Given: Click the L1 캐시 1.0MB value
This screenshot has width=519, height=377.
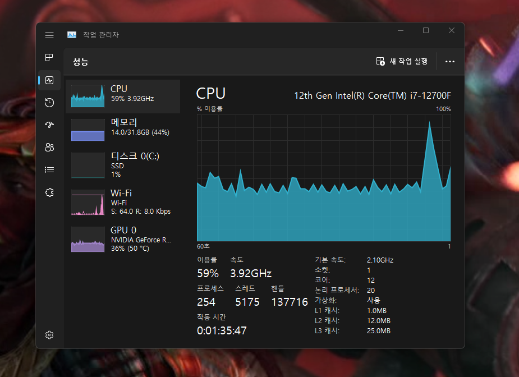Looking at the screenshot, I should [376, 310].
